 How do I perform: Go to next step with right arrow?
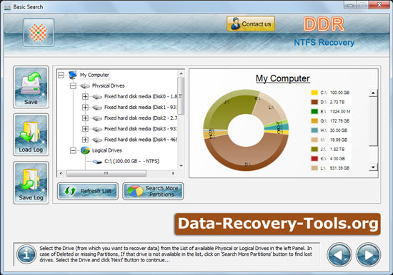click(369, 255)
